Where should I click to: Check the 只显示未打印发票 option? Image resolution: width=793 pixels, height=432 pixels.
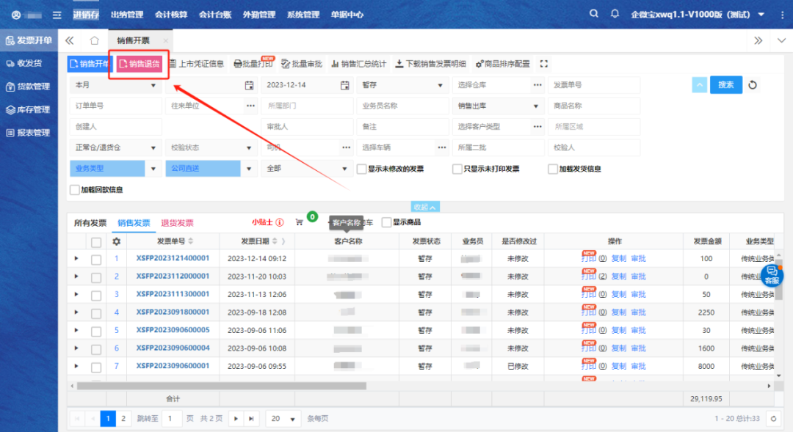click(457, 169)
